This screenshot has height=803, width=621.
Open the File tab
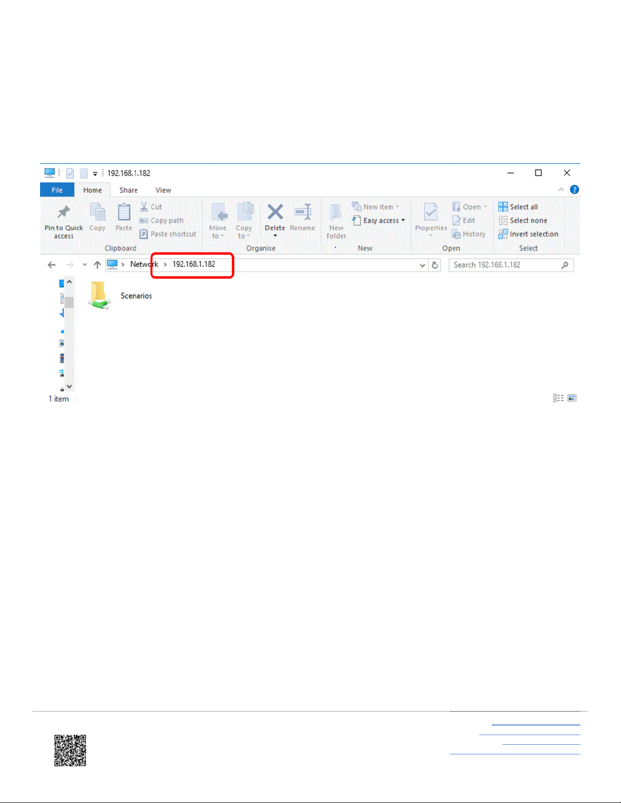click(x=57, y=190)
